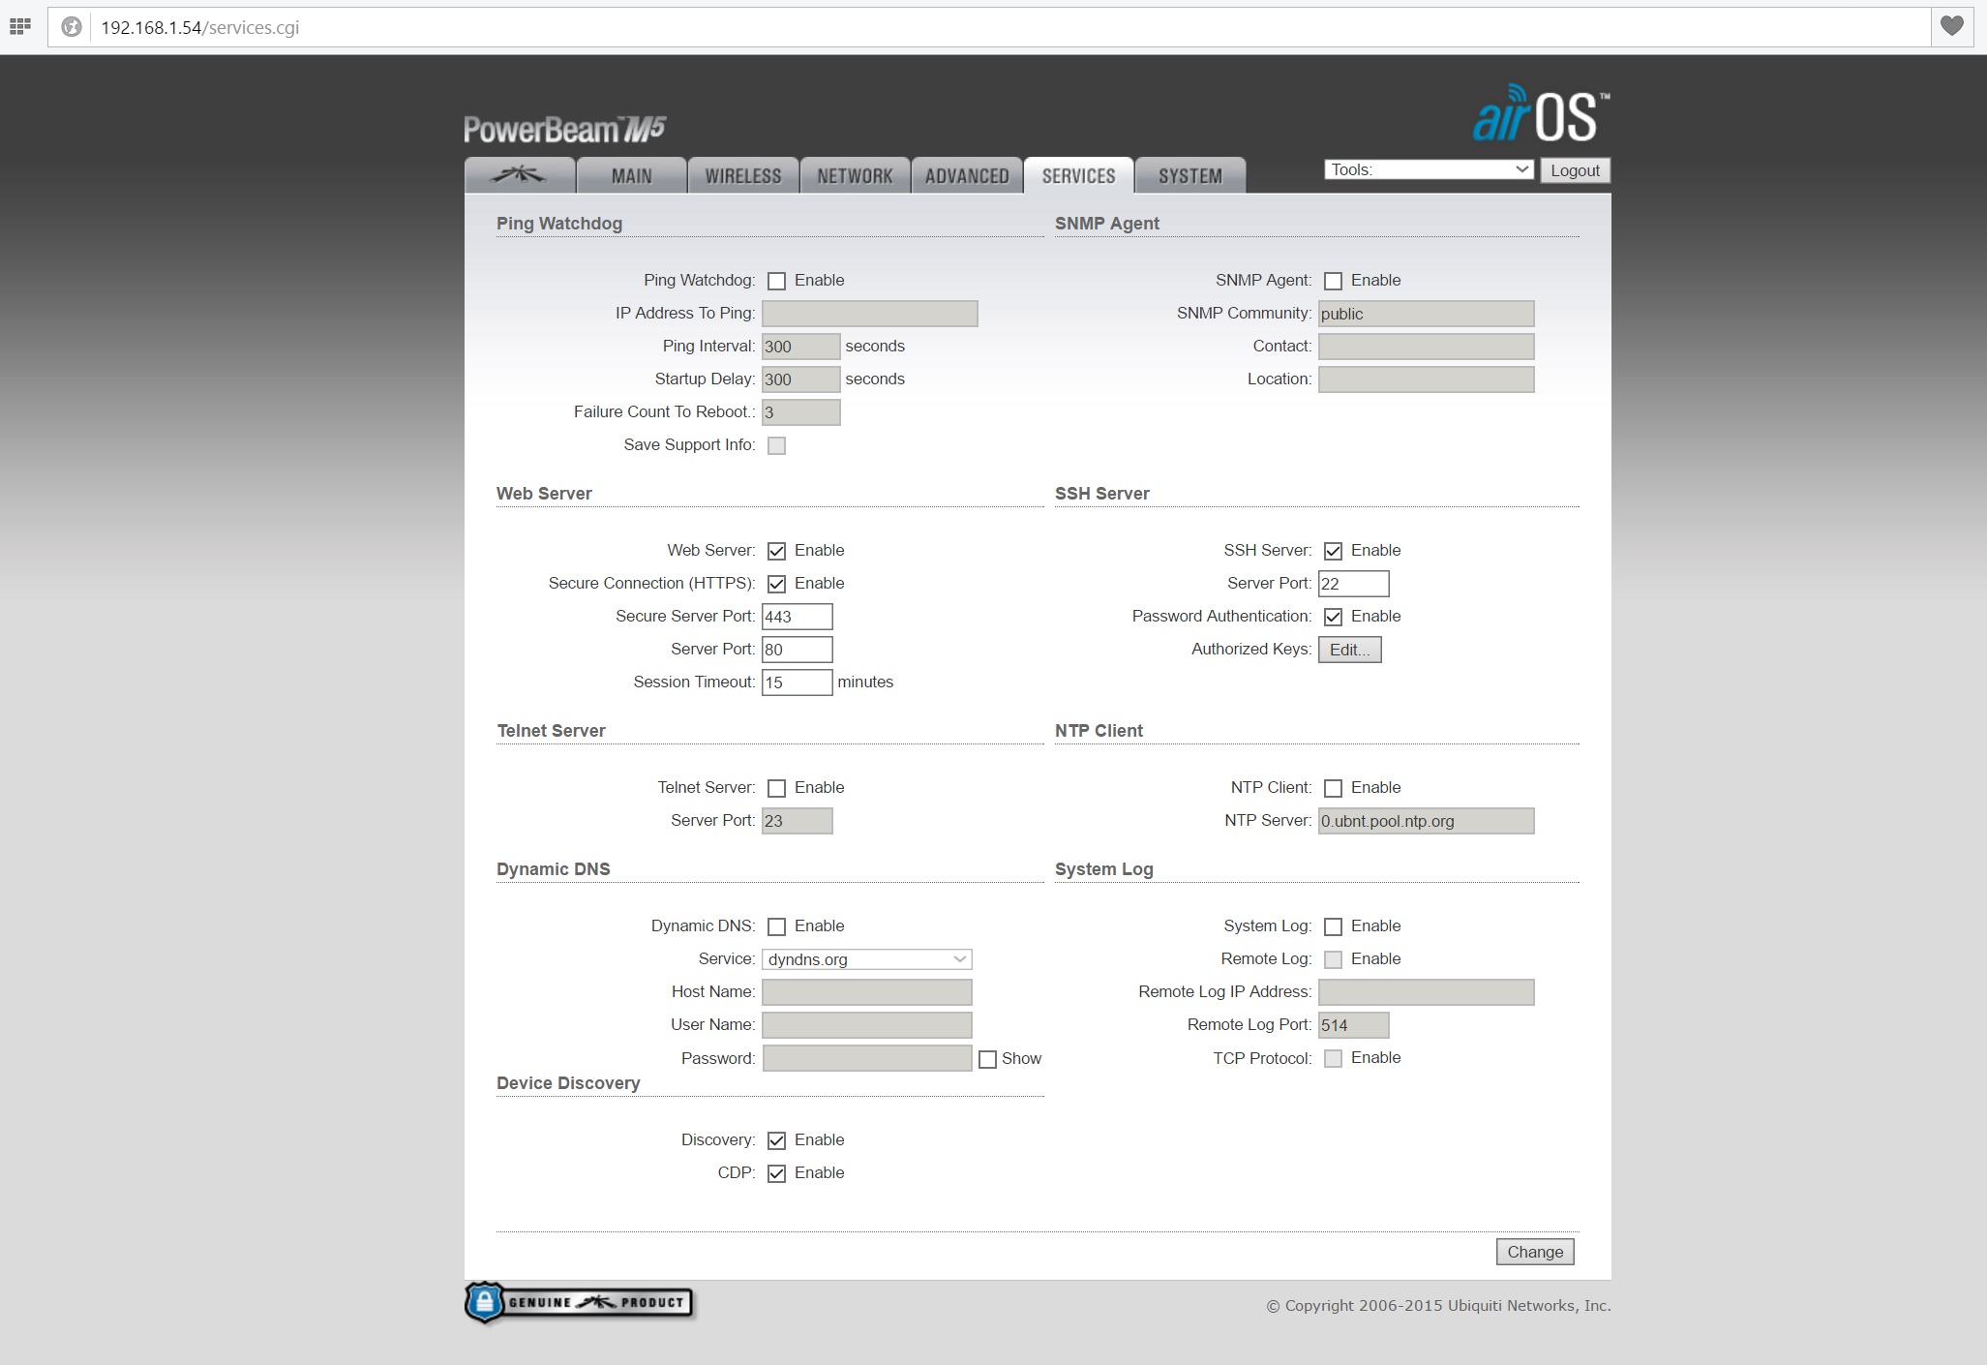Click the PowerBeam M5 logo

pyautogui.click(x=564, y=129)
